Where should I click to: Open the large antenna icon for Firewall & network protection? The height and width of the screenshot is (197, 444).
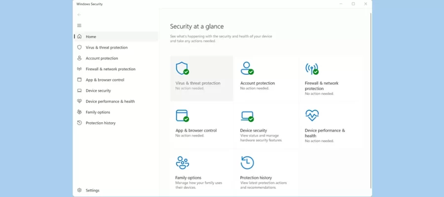point(312,68)
